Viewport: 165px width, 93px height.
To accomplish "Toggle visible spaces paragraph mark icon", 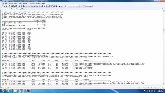I will [39, 6].
